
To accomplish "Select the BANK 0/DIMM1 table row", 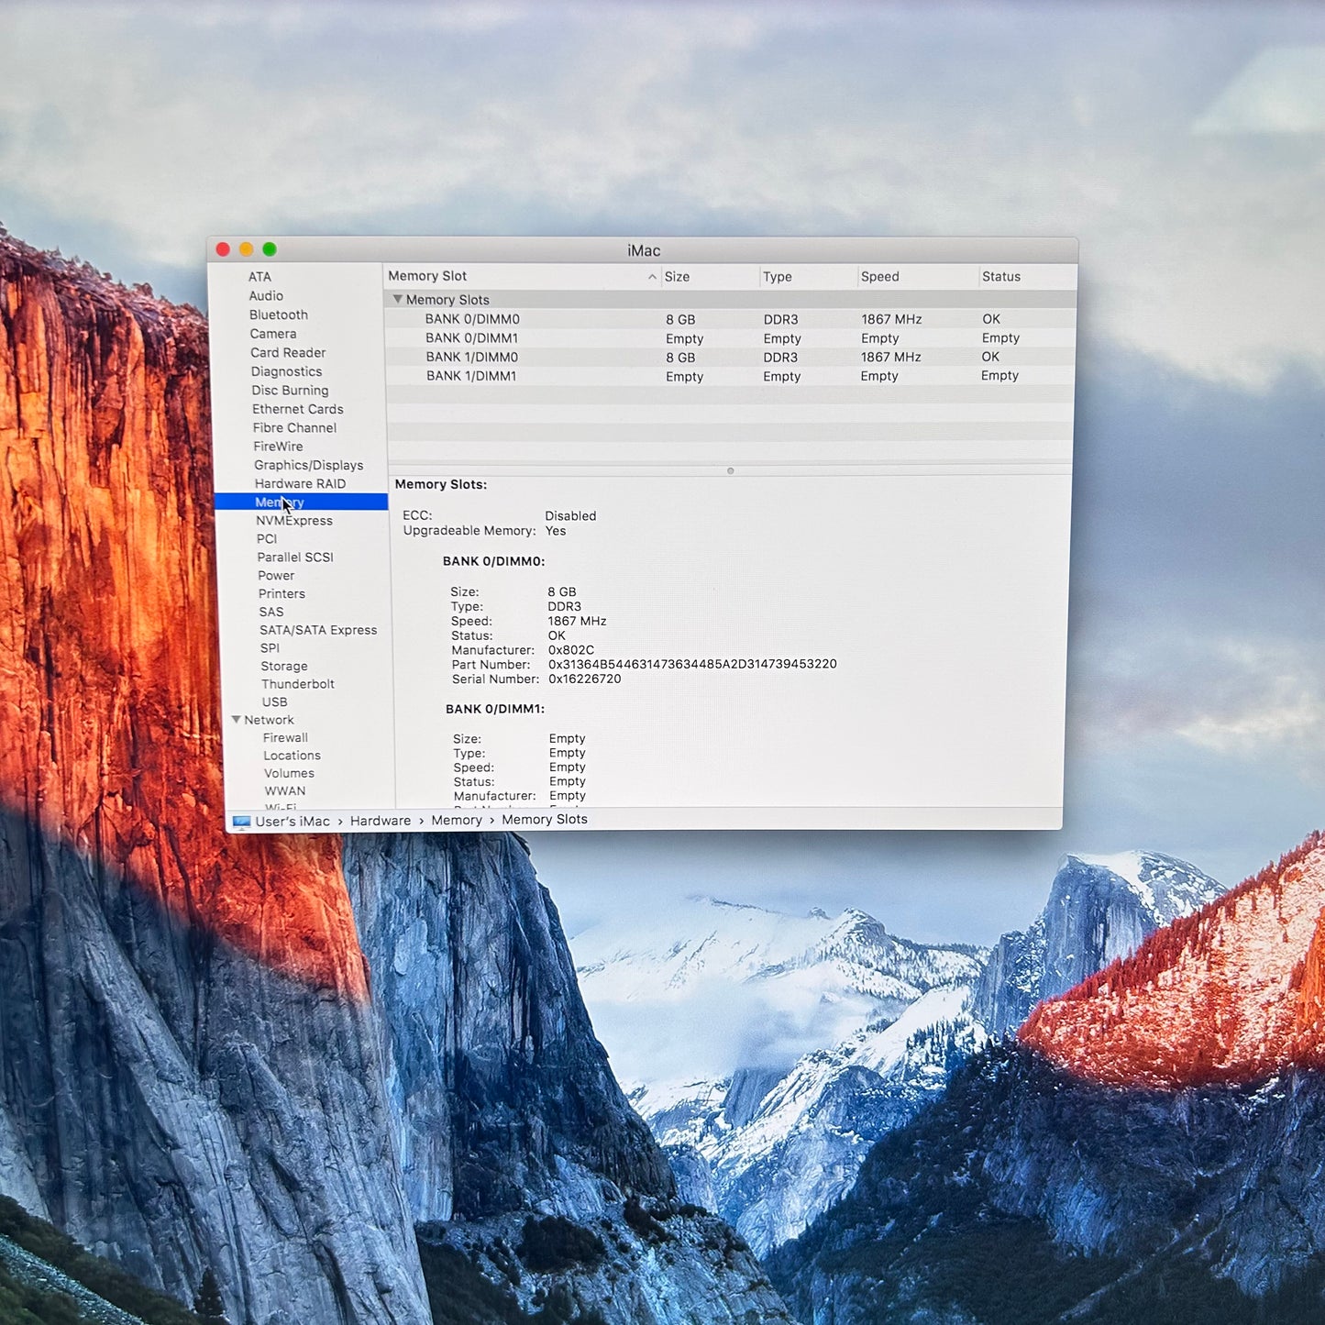I will click(730, 338).
